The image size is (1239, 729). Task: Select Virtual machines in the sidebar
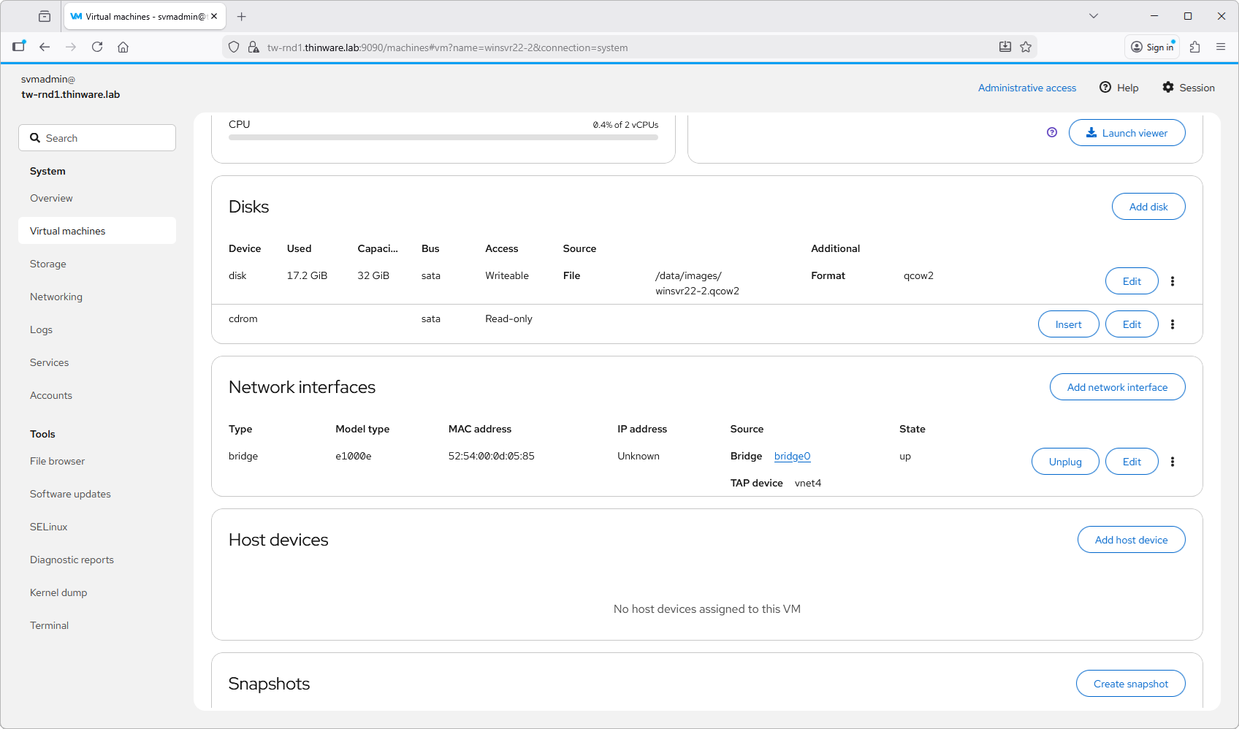(x=97, y=231)
